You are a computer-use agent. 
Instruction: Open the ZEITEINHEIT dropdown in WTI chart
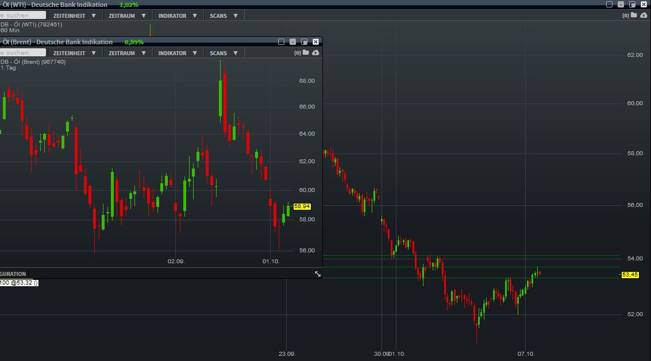click(x=71, y=16)
